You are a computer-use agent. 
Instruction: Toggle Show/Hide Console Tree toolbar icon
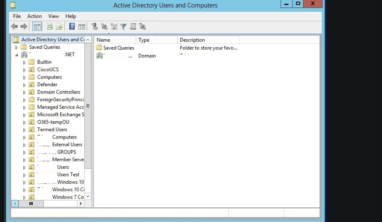(37, 27)
